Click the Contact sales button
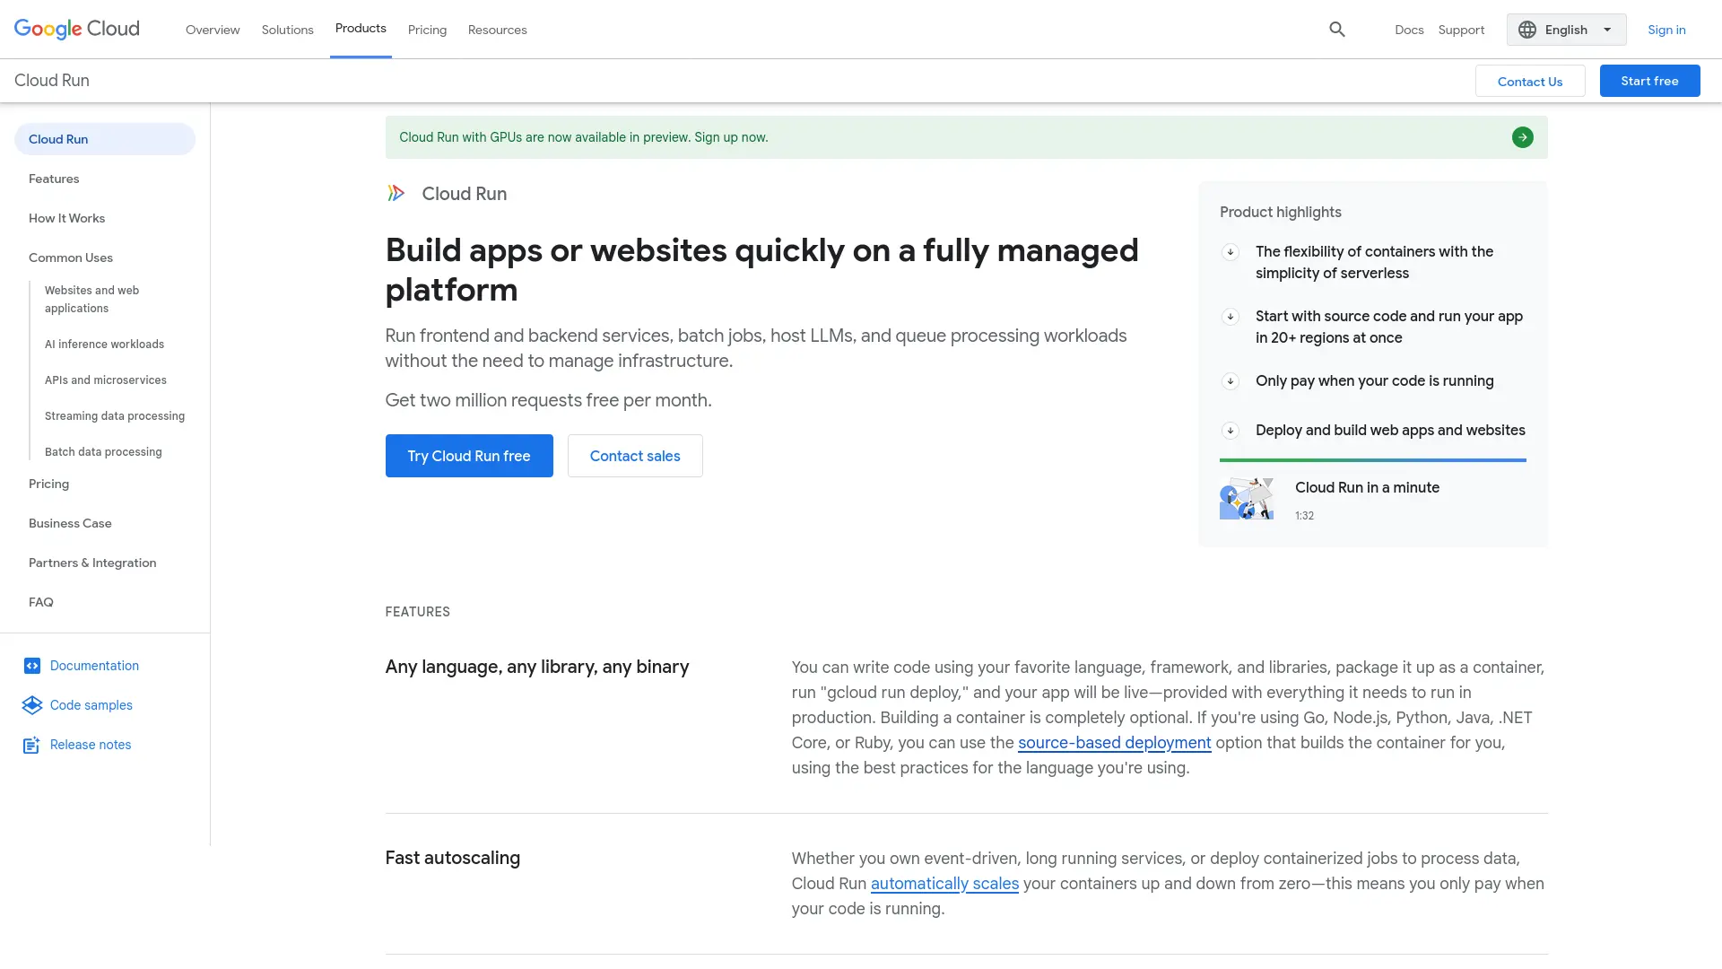Screen dimensions: 1722x969 pyautogui.click(x=635, y=456)
